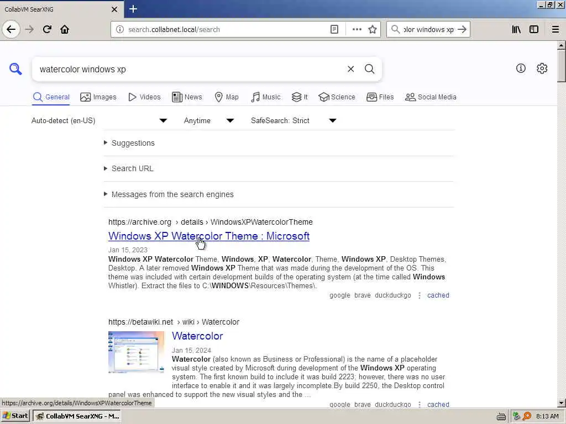Click CollabVM SearXNG taskbar button
Screen dimensions: 566x424
click(x=77, y=416)
